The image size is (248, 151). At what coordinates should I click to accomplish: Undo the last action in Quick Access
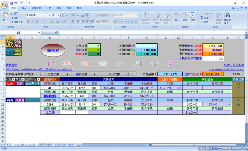tap(15, 3)
